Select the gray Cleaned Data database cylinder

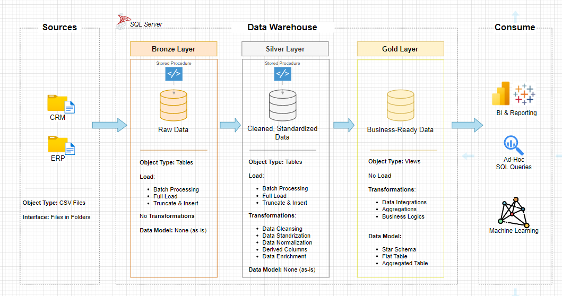pyautogui.click(x=282, y=105)
